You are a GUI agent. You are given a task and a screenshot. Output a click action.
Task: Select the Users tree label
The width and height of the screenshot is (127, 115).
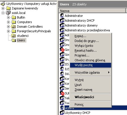pos(21,40)
